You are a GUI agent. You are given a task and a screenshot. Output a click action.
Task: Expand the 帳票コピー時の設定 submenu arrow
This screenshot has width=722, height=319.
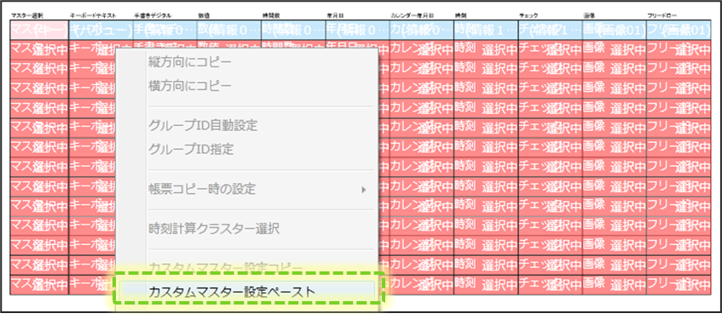(x=364, y=190)
